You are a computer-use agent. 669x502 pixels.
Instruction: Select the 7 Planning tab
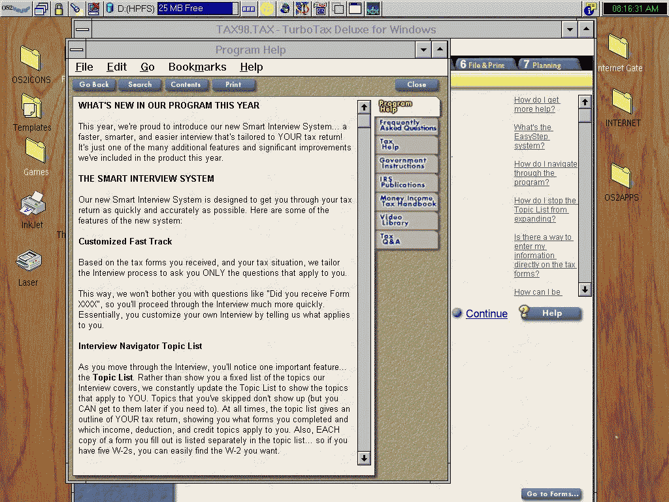(547, 65)
